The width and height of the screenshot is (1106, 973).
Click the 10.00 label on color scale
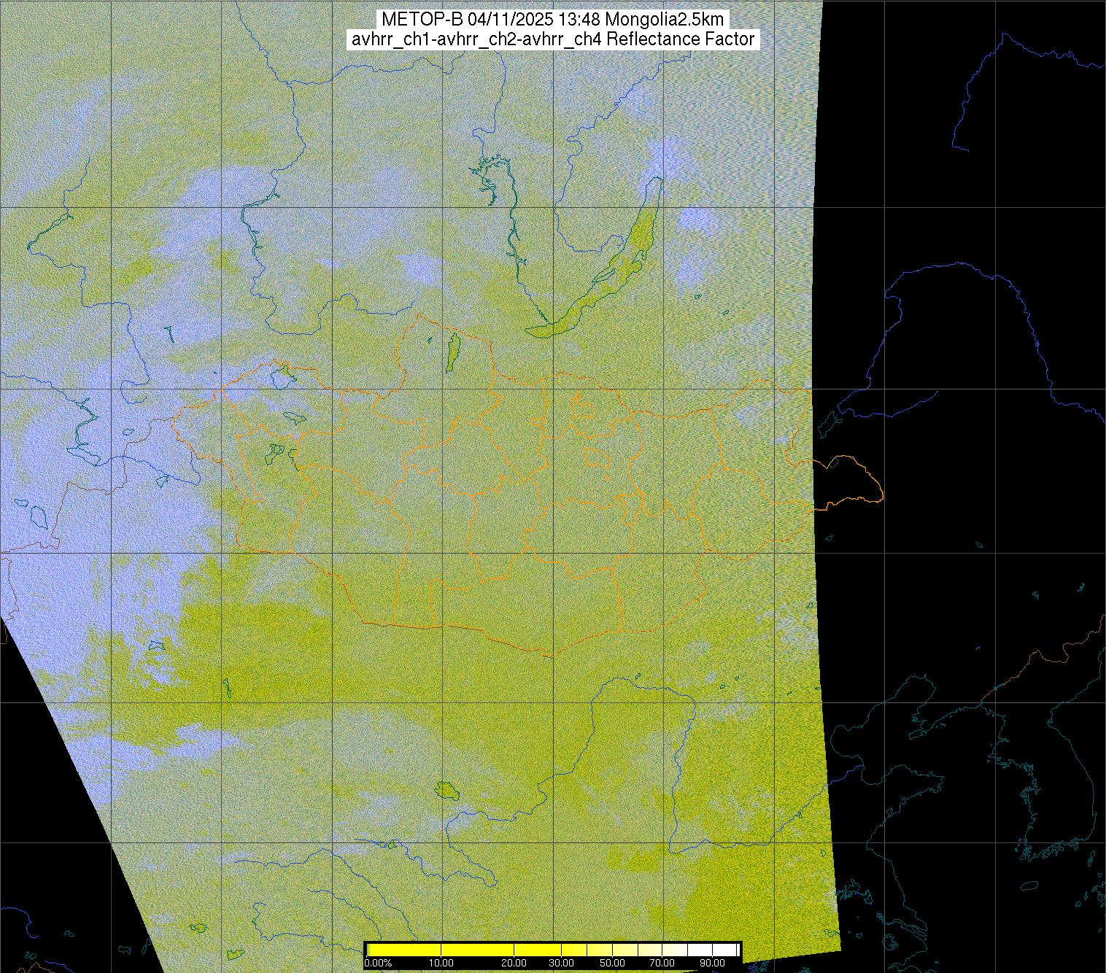441,964
